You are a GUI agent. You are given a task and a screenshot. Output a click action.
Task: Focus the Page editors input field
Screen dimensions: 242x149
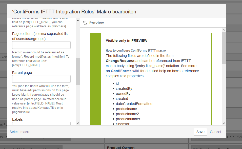click(41, 45)
